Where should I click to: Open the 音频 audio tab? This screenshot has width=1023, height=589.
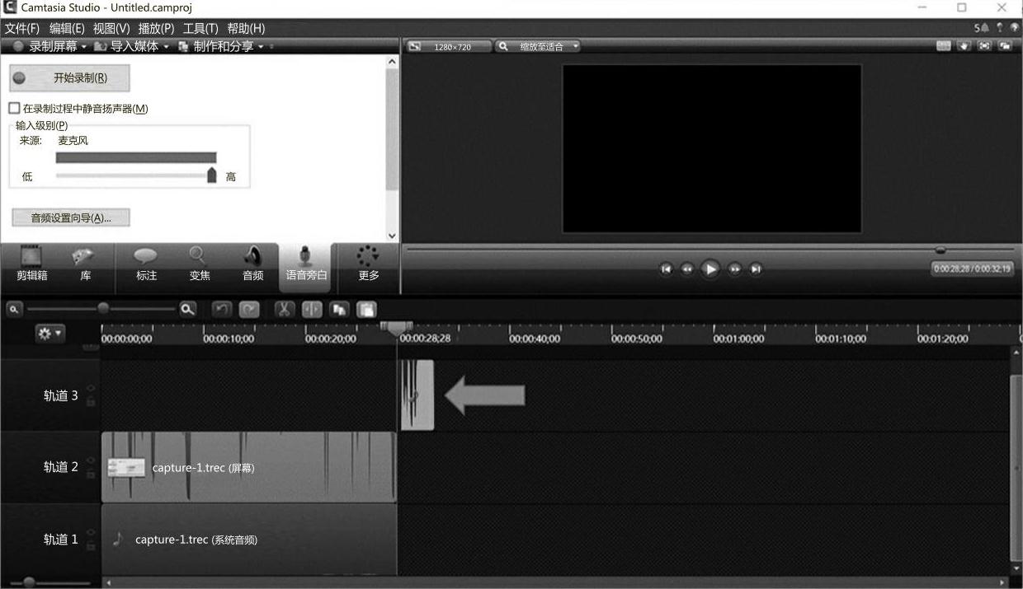[x=252, y=264]
